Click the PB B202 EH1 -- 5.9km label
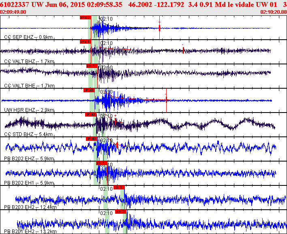This screenshot has height=234, width=287. coord(29,183)
